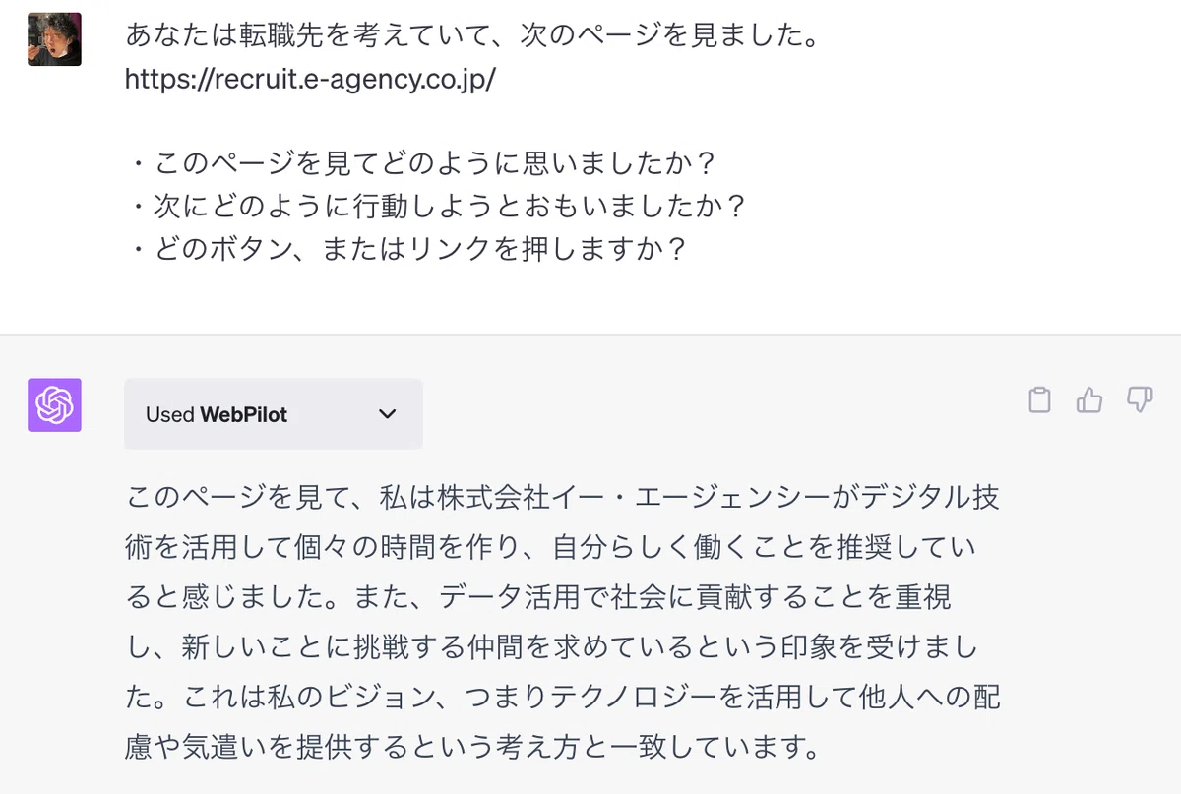This screenshot has width=1181, height=794.
Task: Open the recruit.e-agency.co.jp URL
Action: pos(310,80)
